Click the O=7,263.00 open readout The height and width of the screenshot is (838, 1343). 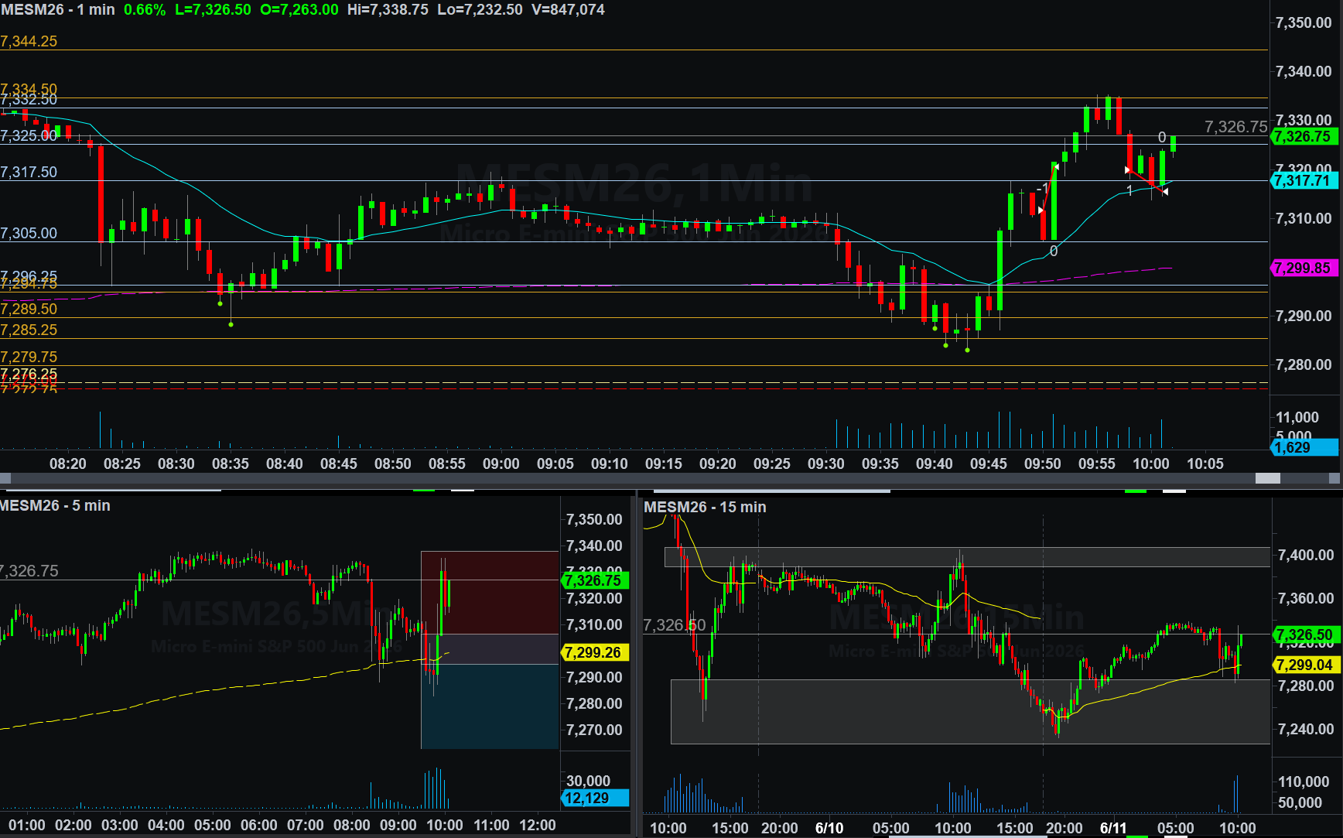click(x=299, y=10)
